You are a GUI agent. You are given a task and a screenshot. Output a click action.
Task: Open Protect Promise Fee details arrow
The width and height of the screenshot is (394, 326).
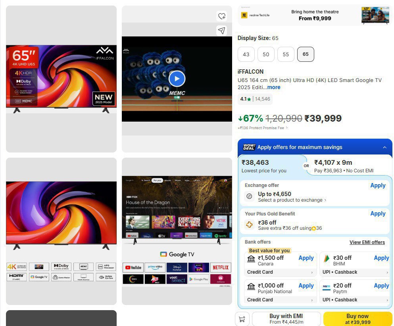(287, 128)
